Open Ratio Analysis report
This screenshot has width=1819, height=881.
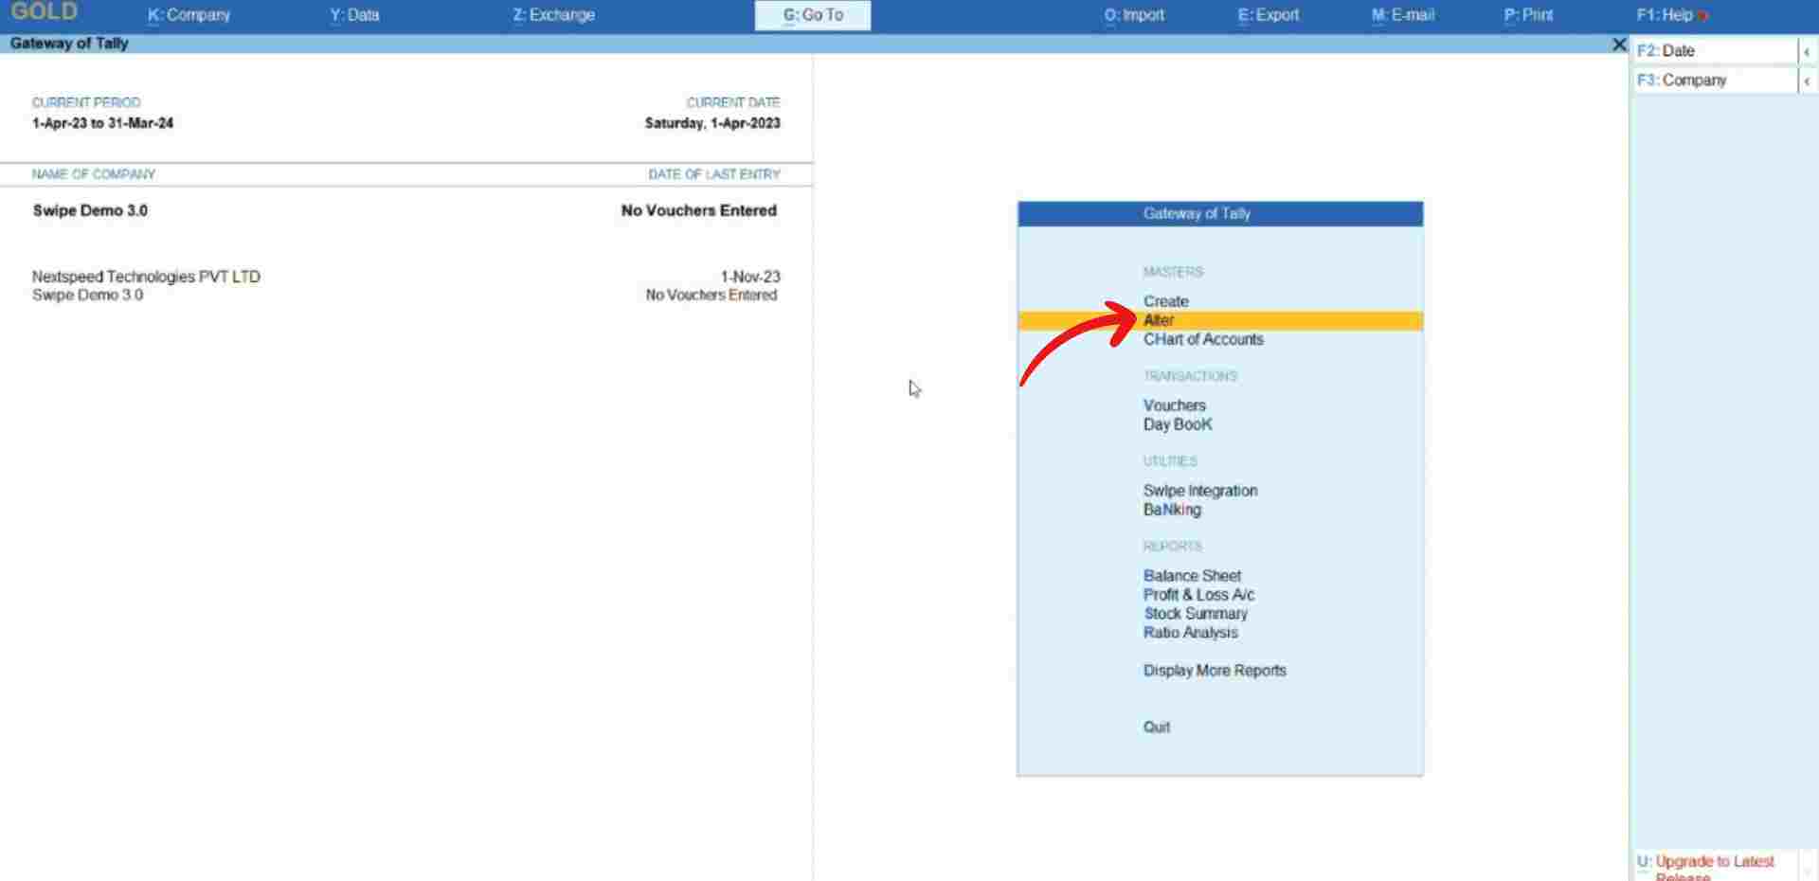click(1190, 633)
